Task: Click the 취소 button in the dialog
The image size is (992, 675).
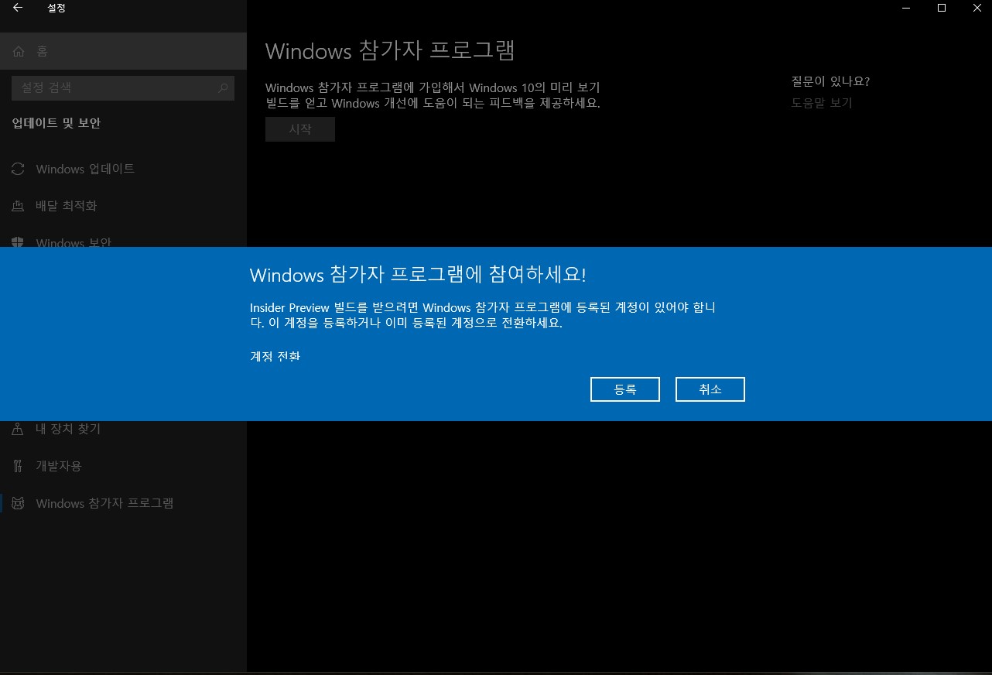Action: pyautogui.click(x=710, y=389)
